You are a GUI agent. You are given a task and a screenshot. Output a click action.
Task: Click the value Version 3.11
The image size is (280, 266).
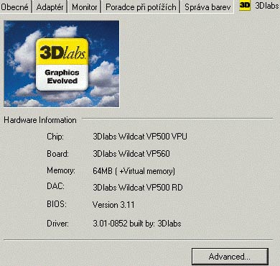113,205
